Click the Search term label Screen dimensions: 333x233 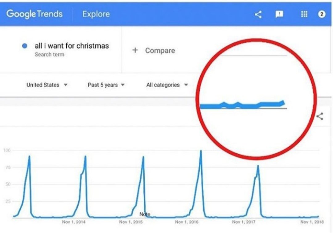tap(49, 55)
